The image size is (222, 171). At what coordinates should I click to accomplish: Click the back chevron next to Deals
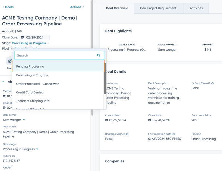tap(3, 7)
